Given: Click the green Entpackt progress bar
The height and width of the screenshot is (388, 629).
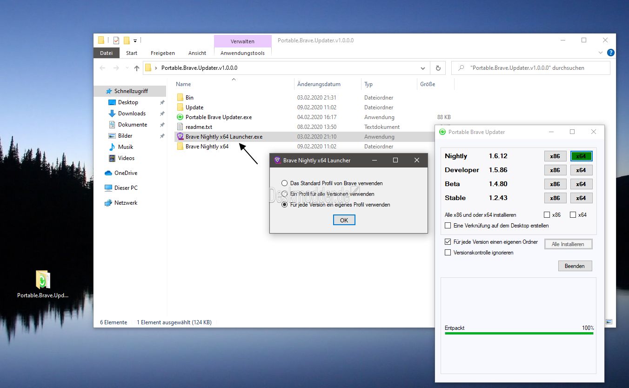Looking at the screenshot, I should click(519, 333).
